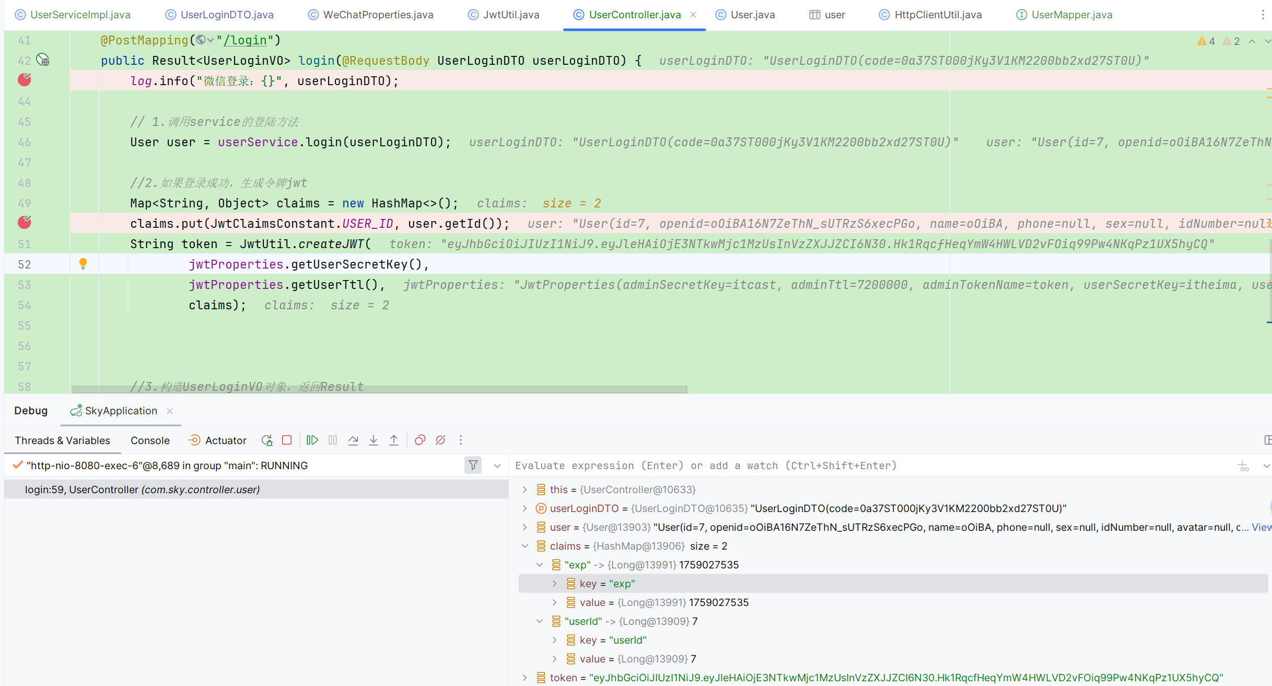Click the weak warnings indicator showing 2
Image resolution: width=1272 pixels, height=686 pixels.
click(x=1231, y=41)
